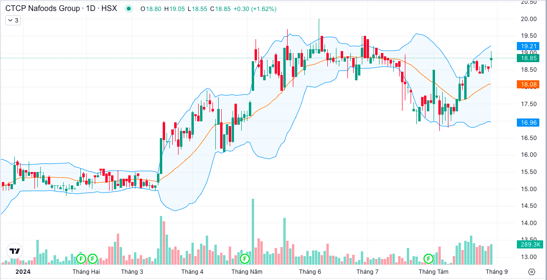Click the 2024 label on the time axis
The height and width of the screenshot is (280, 547).
point(22,272)
